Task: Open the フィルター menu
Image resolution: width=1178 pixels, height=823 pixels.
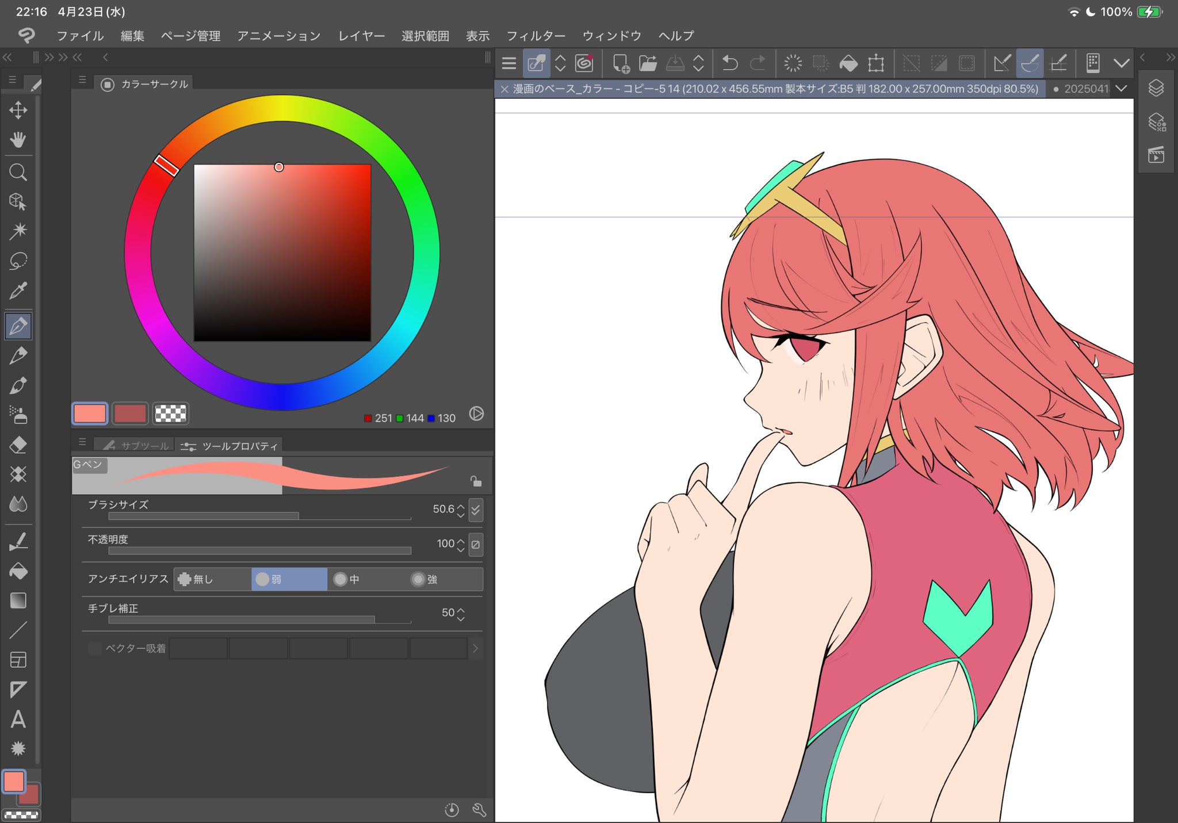Action: [536, 36]
